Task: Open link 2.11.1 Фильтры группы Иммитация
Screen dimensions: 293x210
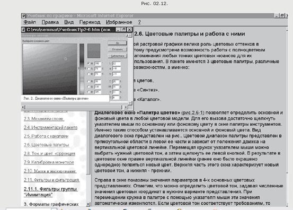Action: (50, 191)
